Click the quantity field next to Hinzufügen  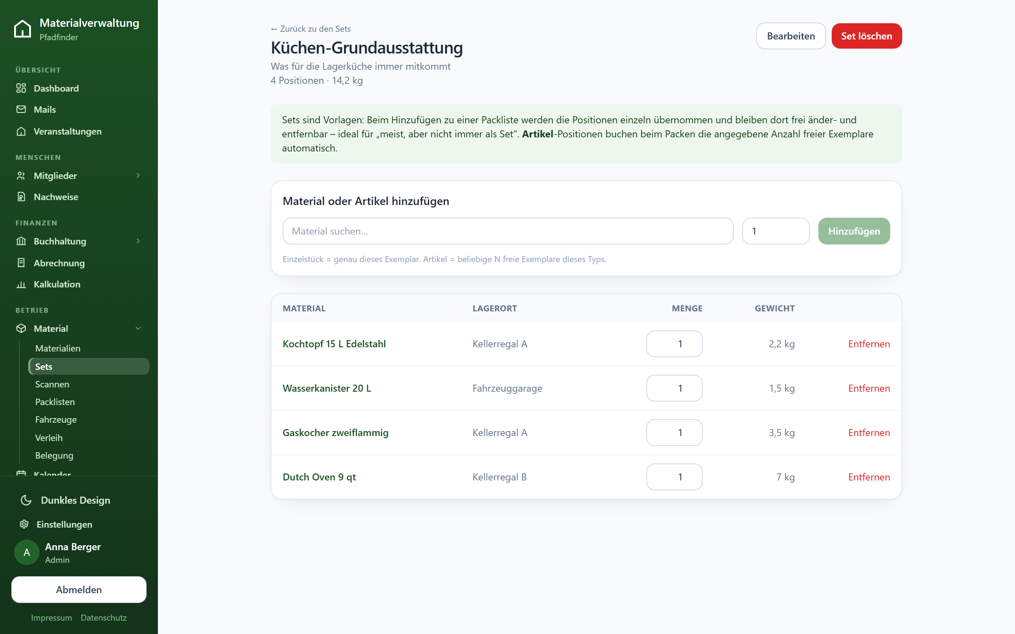click(775, 231)
